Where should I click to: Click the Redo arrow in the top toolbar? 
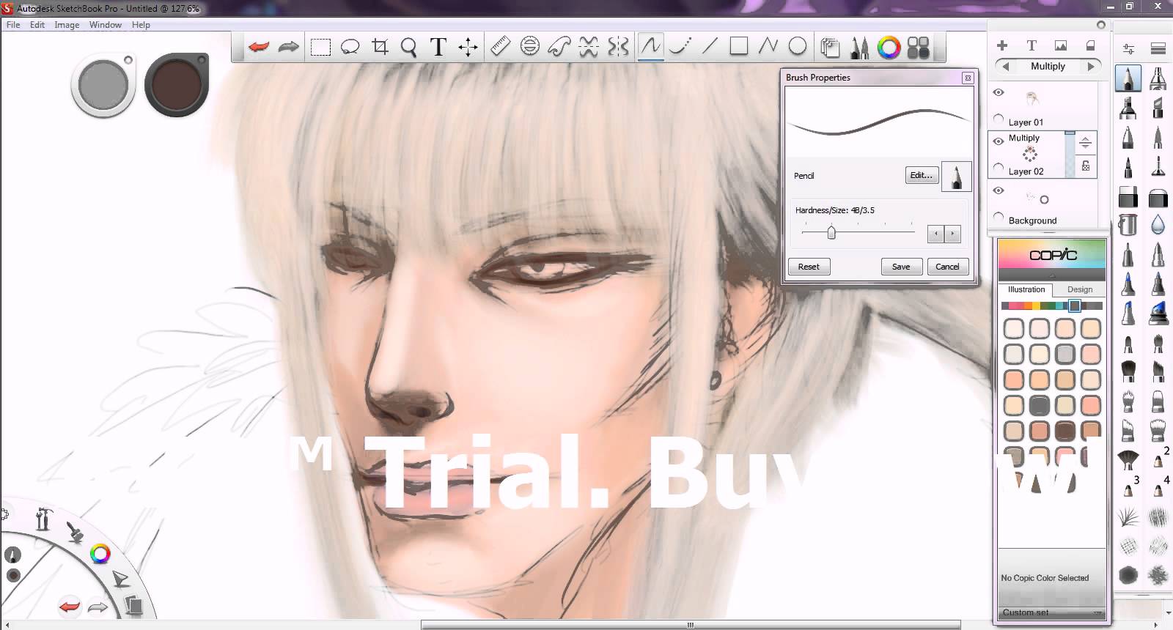pos(289,47)
